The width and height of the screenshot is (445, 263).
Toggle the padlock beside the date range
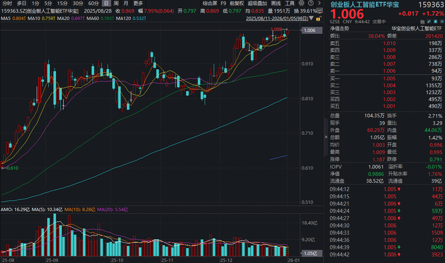click(x=318, y=19)
